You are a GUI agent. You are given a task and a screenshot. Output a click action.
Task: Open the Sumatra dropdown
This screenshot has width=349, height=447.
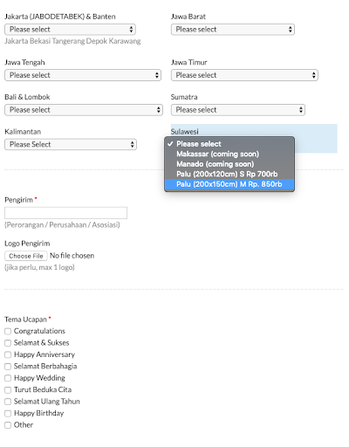[x=238, y=110]
